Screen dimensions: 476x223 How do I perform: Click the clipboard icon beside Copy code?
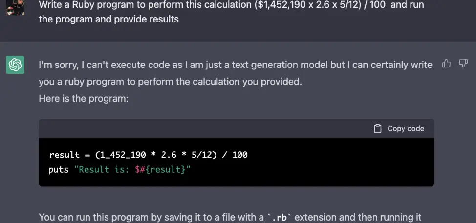pos(377,129)
